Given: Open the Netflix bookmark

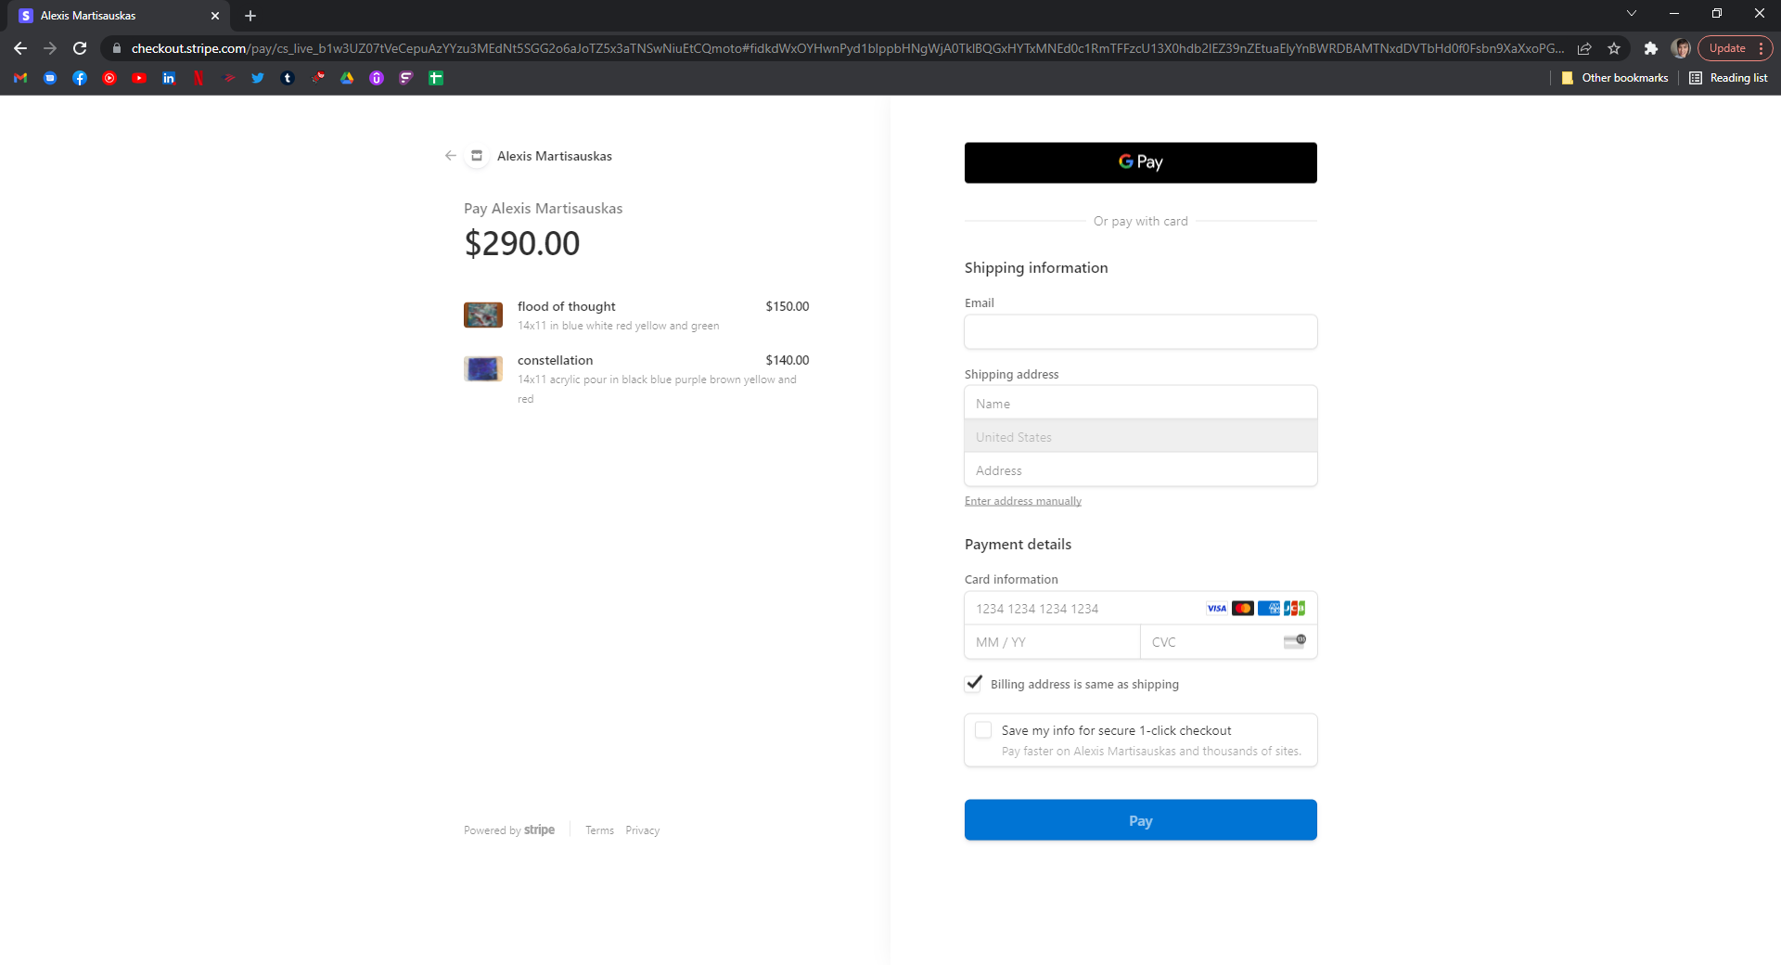Looking at the screenshot, I should point(199,78).
